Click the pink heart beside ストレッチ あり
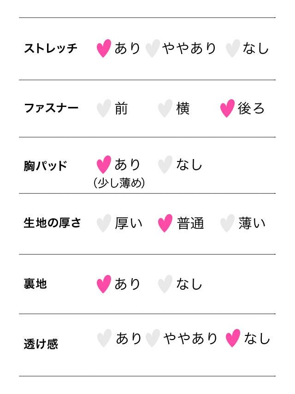This screenshot has width=295, height=394. click(x=104, y=48)
